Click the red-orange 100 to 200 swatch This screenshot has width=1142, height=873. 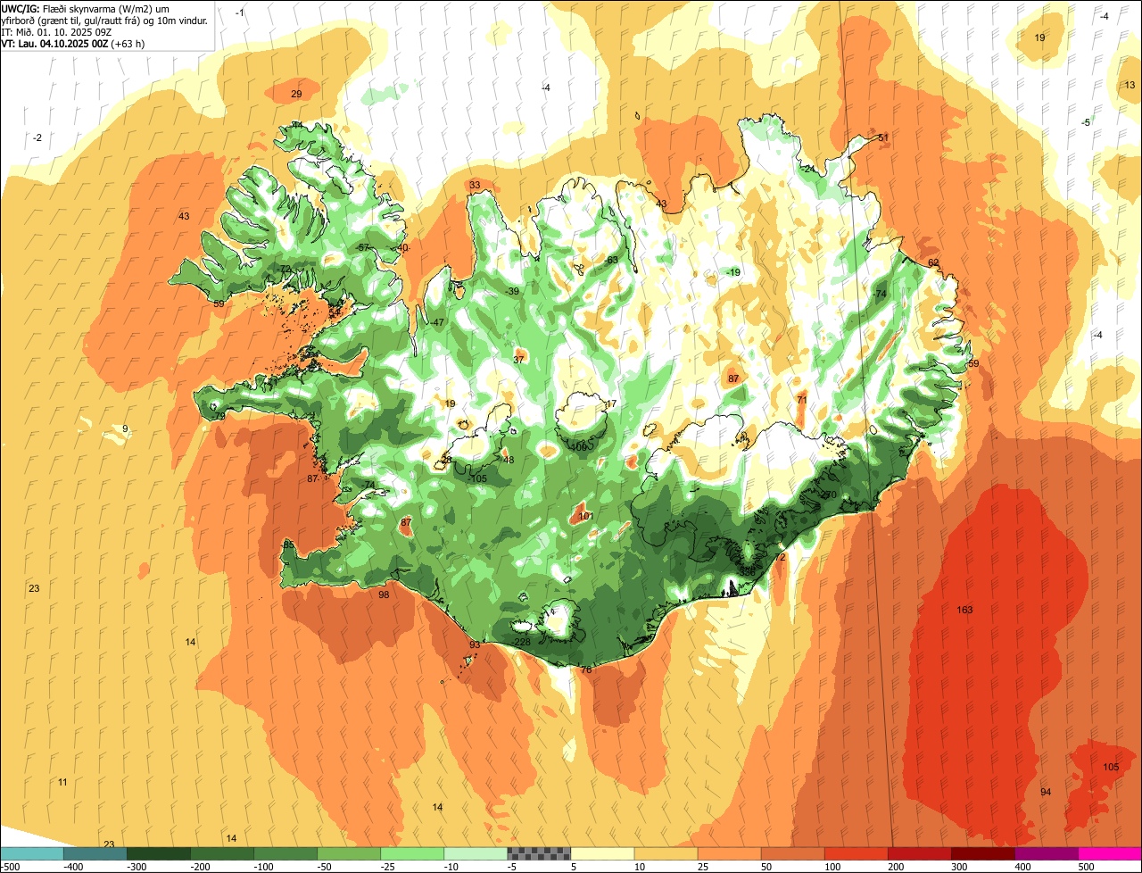pyautogui.click(x=856, y=853)
